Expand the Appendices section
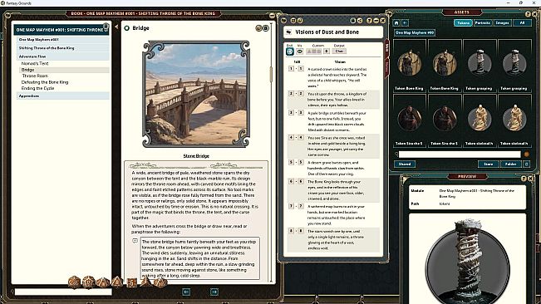Screen dimensions: 541x304 point(63,96)
